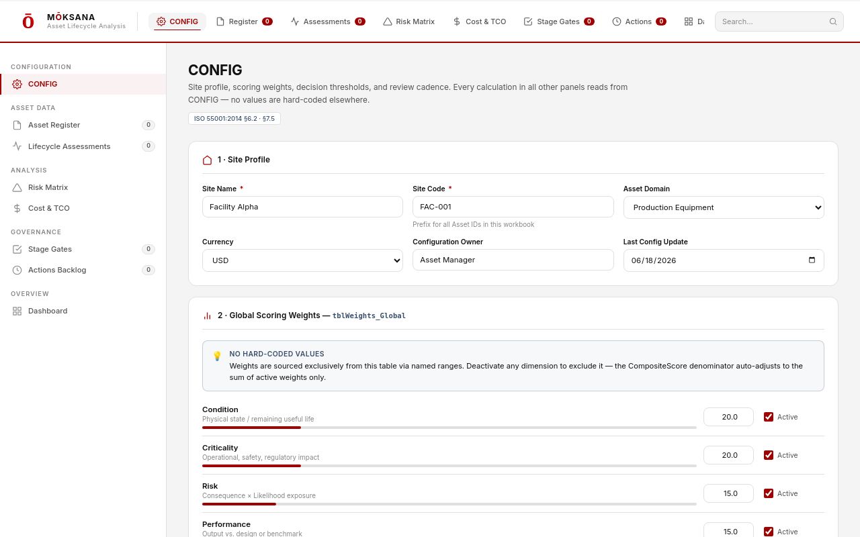Click the Criticality weight progress bar

[449, 466]
